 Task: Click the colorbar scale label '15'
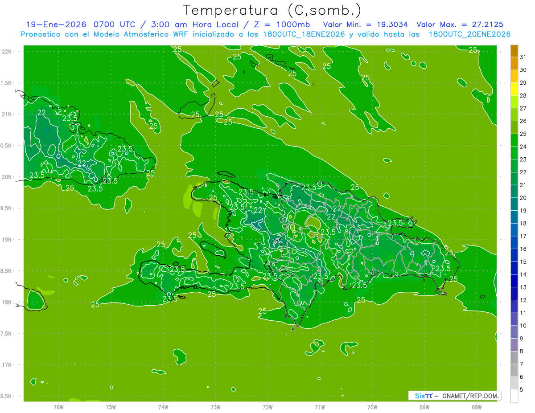pos(523,262)
